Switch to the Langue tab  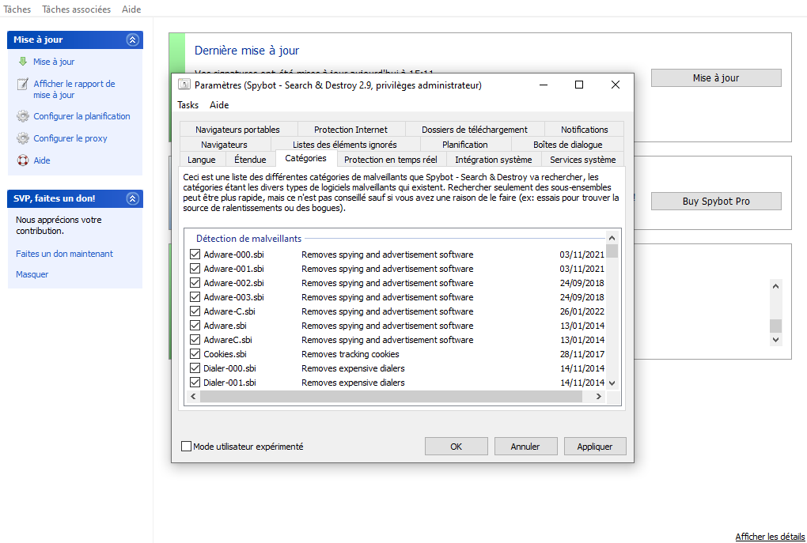point(201,160)
